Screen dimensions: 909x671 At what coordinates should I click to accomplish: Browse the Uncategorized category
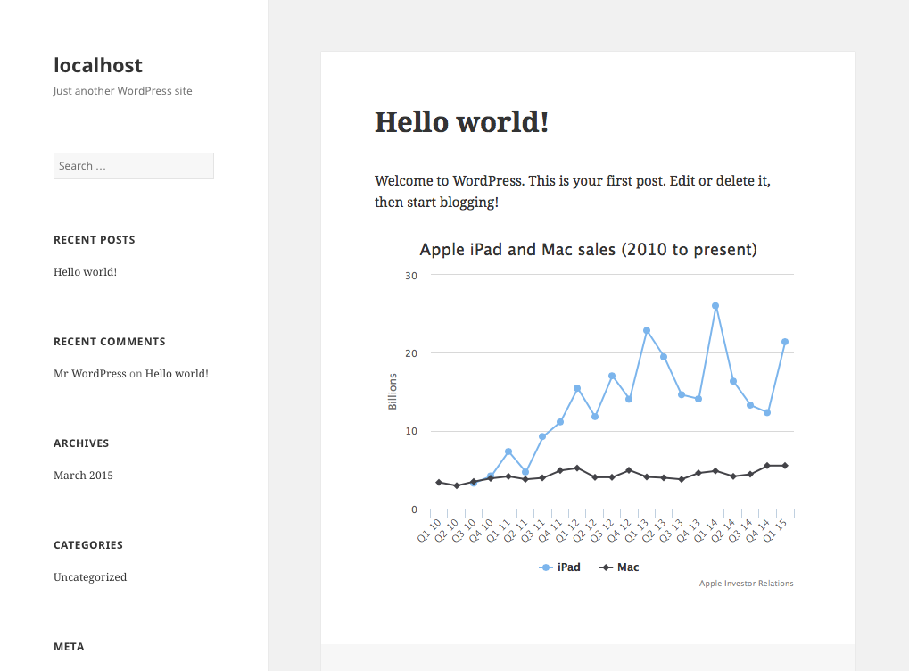(x=89, y=576)
